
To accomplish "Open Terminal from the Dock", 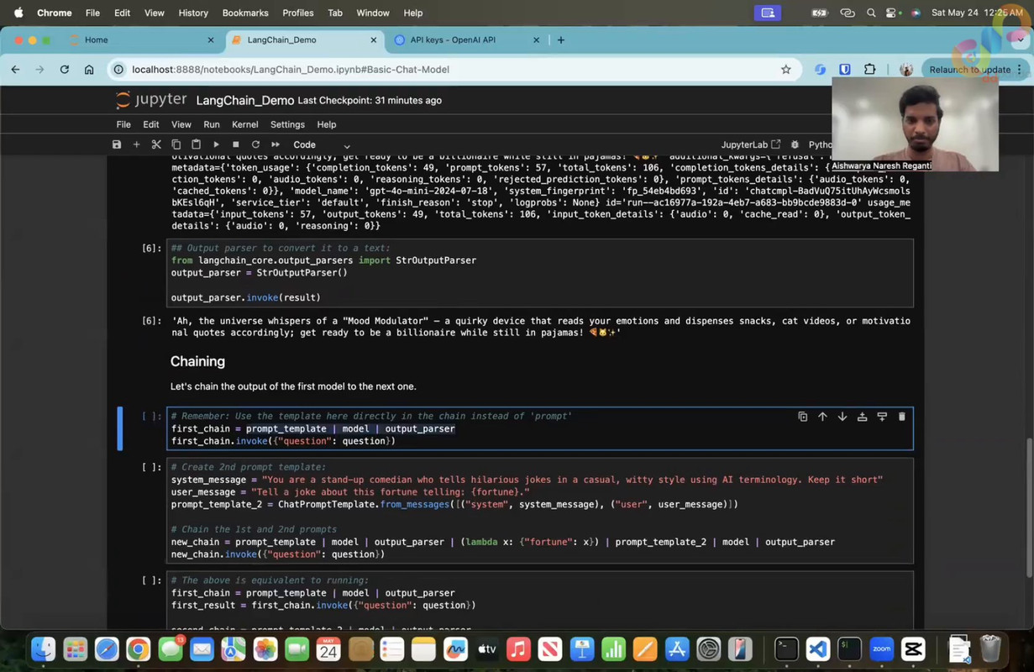I will pos(786,649).
